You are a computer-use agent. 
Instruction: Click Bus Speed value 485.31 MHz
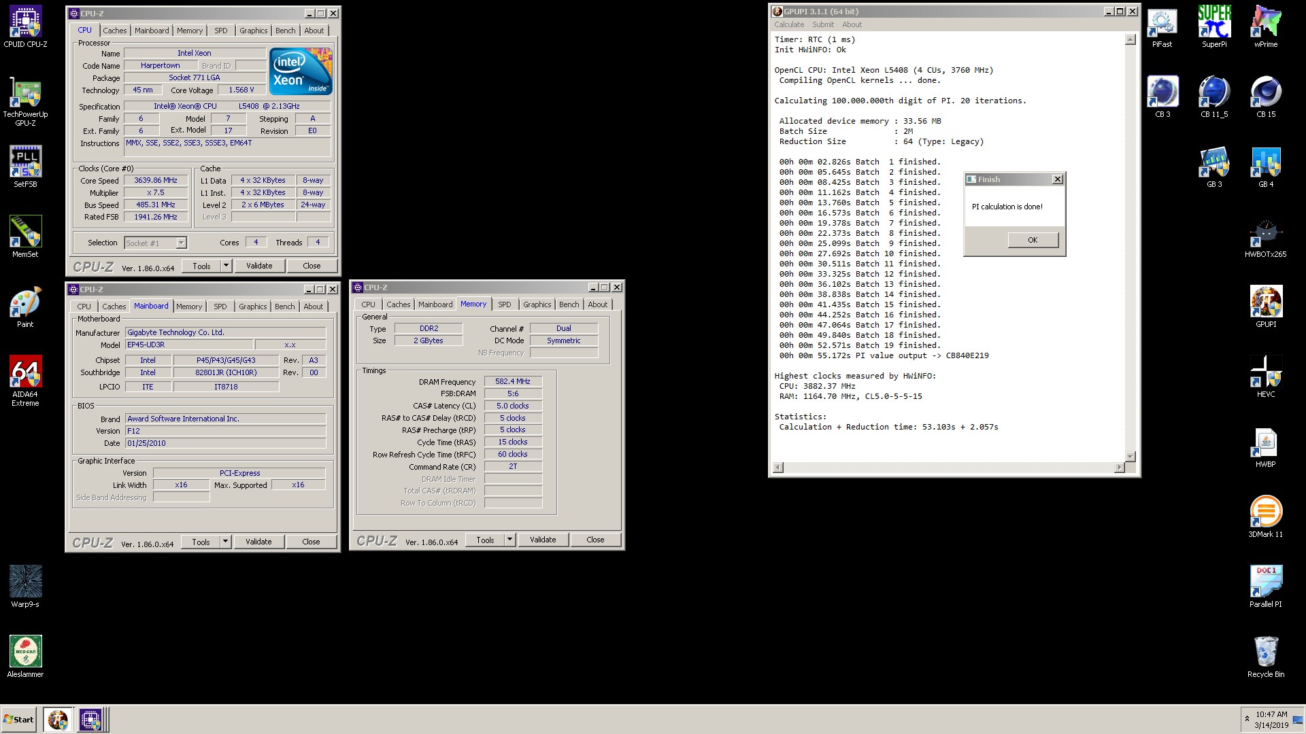click(156, 205)
